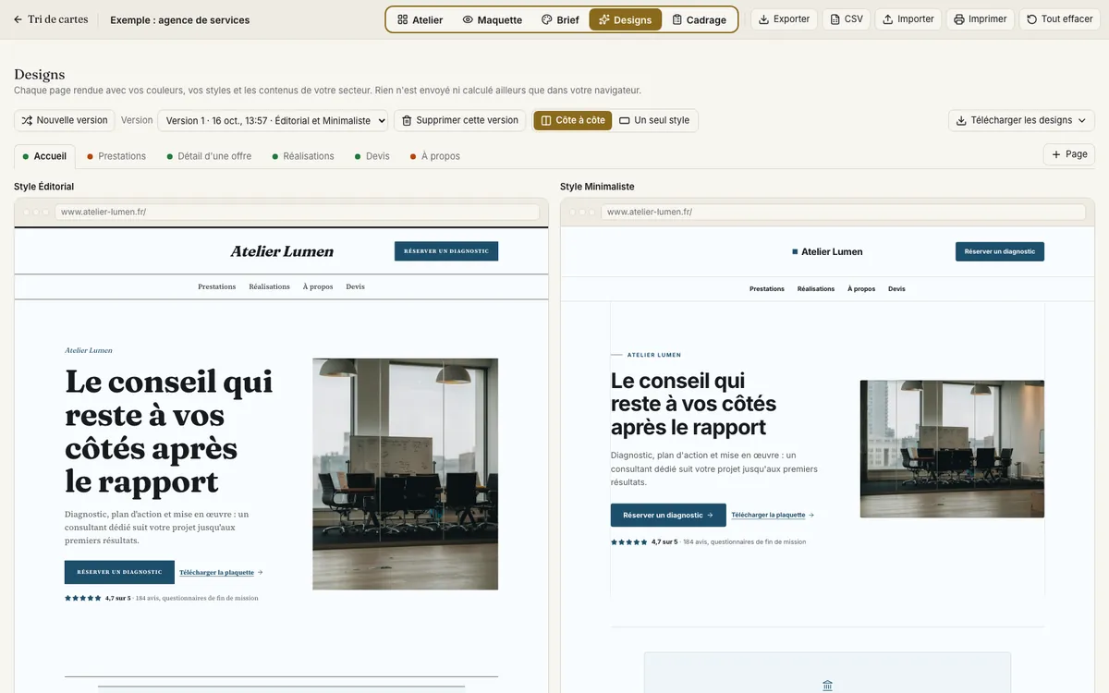Click Réalisations in Éditorial preview nav
The height and width of the screenshot is (693, 1109).
(x=270, y=286)
